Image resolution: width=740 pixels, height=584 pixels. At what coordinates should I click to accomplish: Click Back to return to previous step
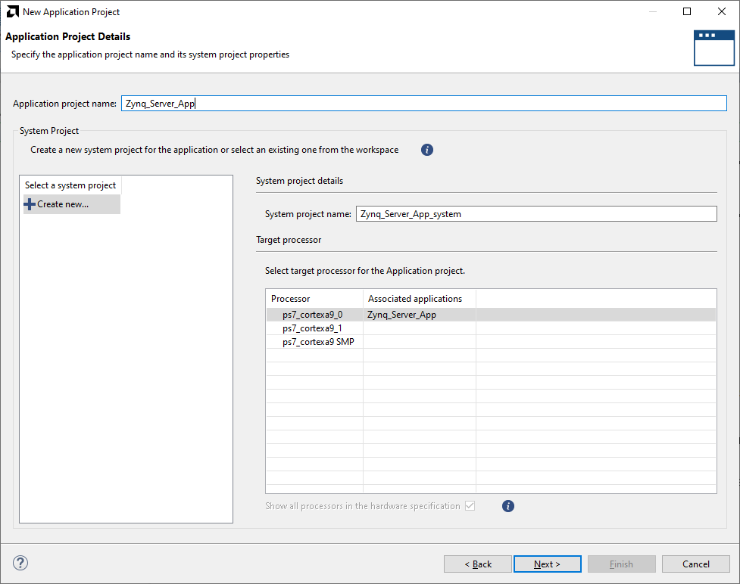pos(477,564)
